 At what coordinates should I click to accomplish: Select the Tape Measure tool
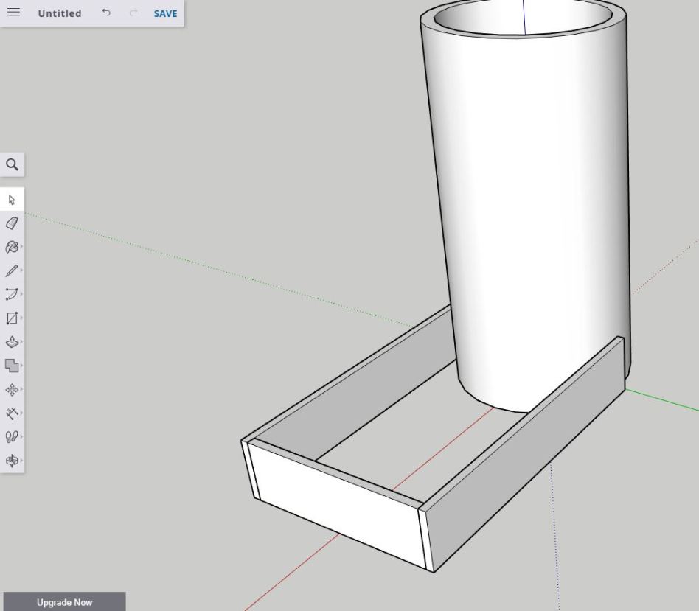12,413
